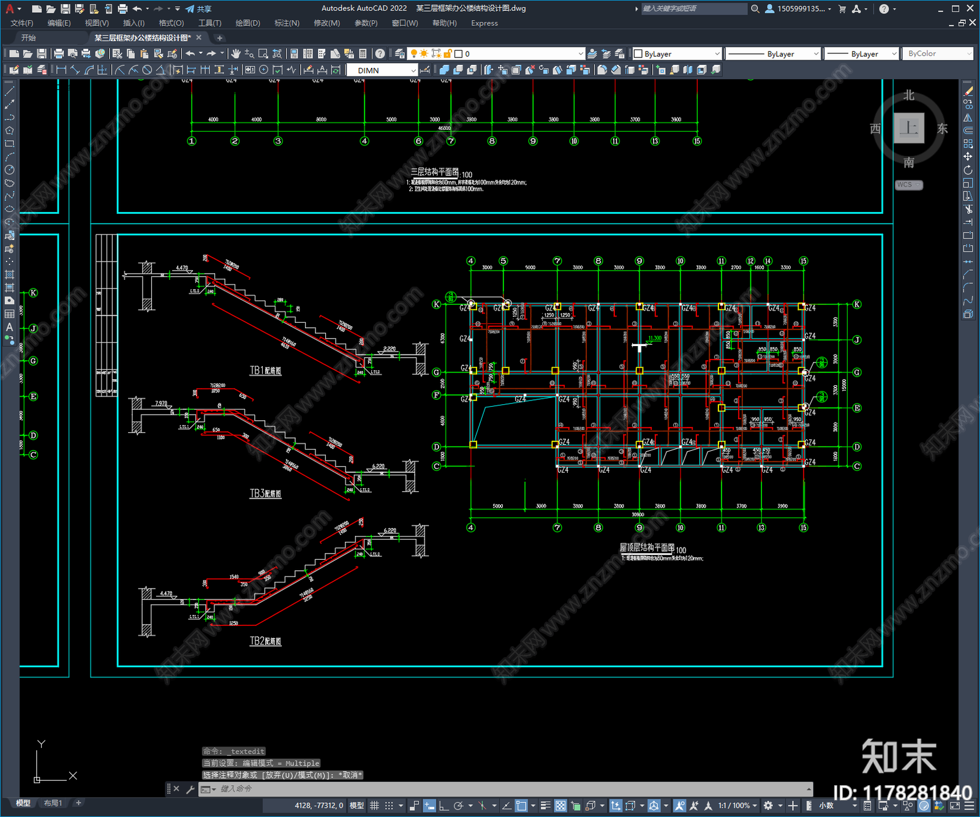Switch to the 开始 start tab
Viewport: 980px width, 817px height.
(x=29, y=38)
